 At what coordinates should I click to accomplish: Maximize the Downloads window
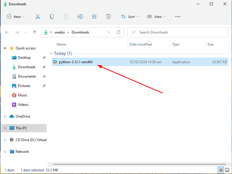click(211, 4)
